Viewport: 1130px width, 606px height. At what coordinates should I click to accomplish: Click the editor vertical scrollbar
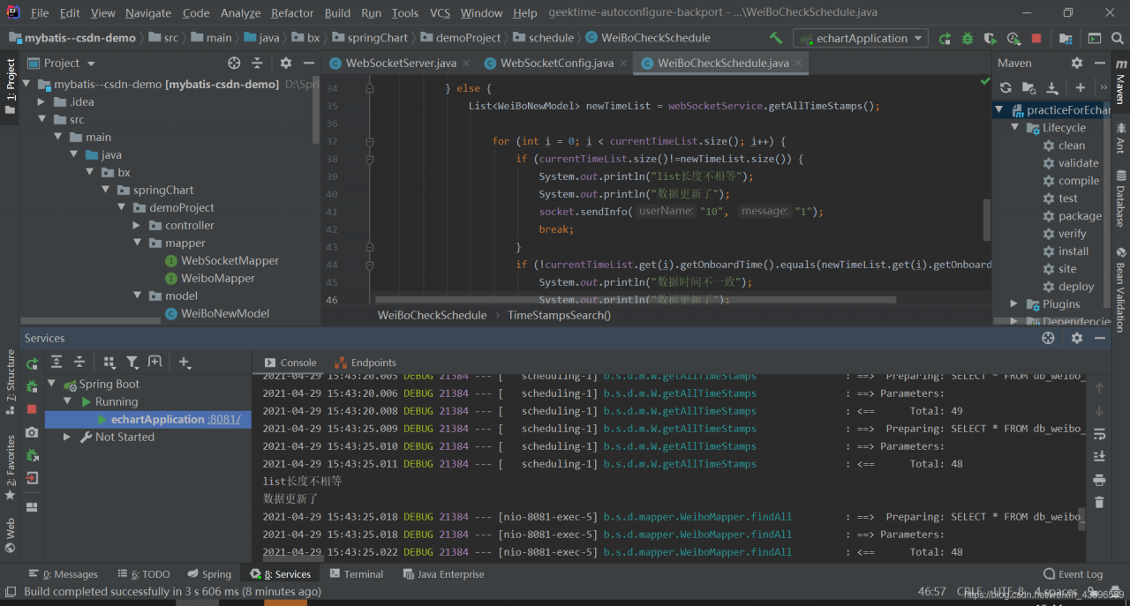pyautogui.click(x=987, y=220)
